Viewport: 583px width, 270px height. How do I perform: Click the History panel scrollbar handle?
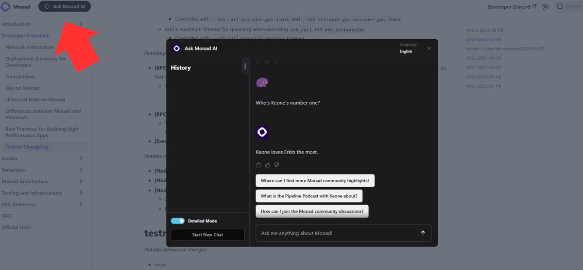coord(245,66)
